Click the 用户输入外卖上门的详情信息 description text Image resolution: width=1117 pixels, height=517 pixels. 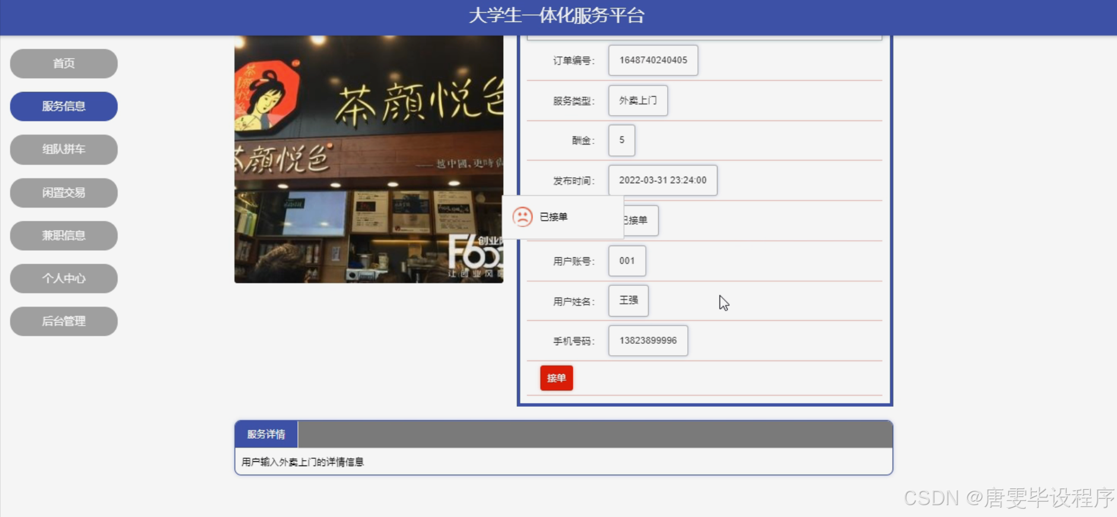click(x=303, y=462)
